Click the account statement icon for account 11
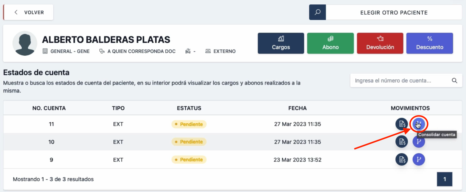Screen dimensions: 466x192 click(402, 124)
